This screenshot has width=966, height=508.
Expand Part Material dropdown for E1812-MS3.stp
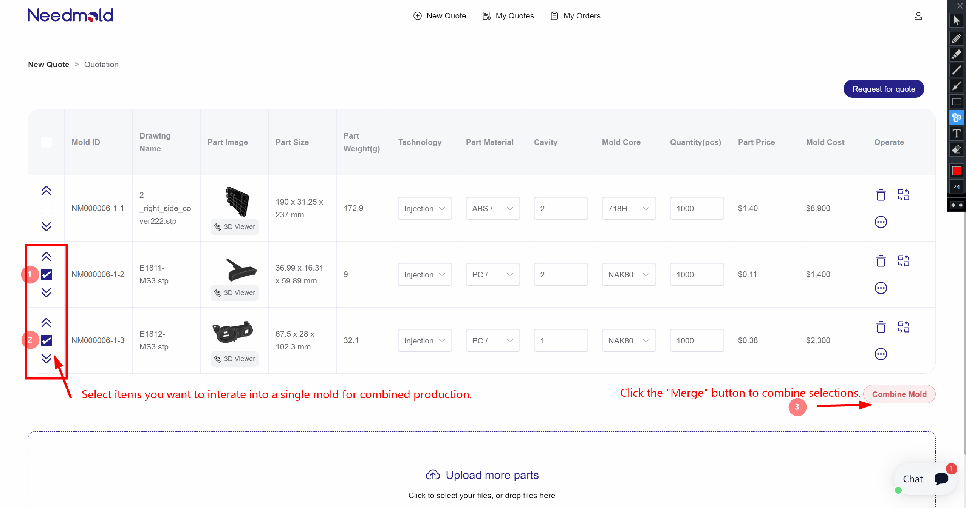coord(493,340)
